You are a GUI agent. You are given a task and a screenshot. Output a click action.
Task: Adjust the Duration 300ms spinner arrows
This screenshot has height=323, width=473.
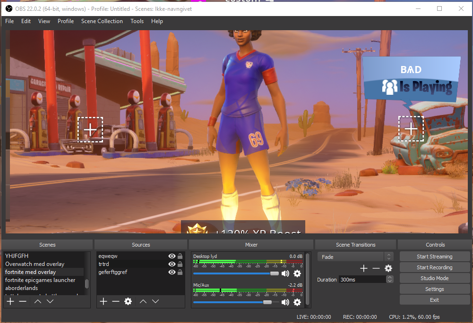[x=389, y=279]
